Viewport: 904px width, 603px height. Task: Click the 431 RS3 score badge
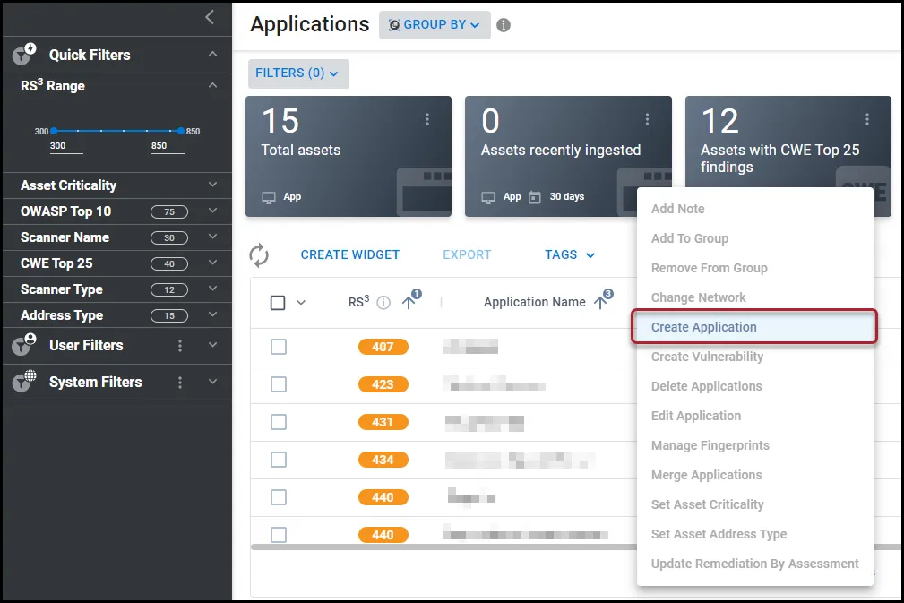383,422
